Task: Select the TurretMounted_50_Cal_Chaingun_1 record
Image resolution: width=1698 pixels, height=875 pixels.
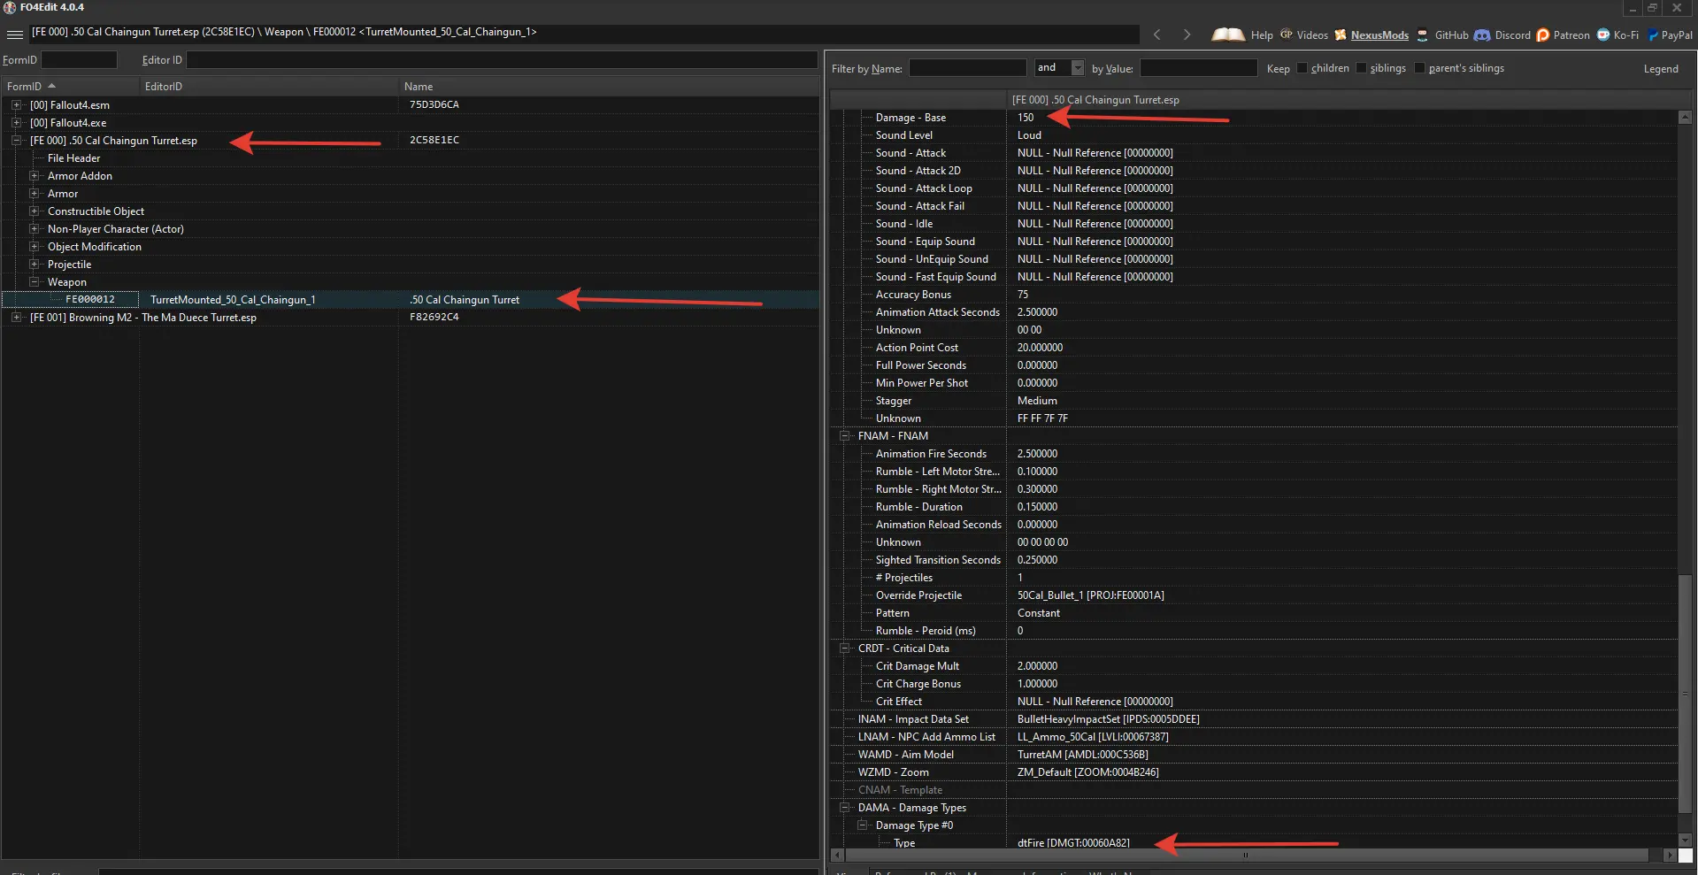Action: (x=410, y=299)
